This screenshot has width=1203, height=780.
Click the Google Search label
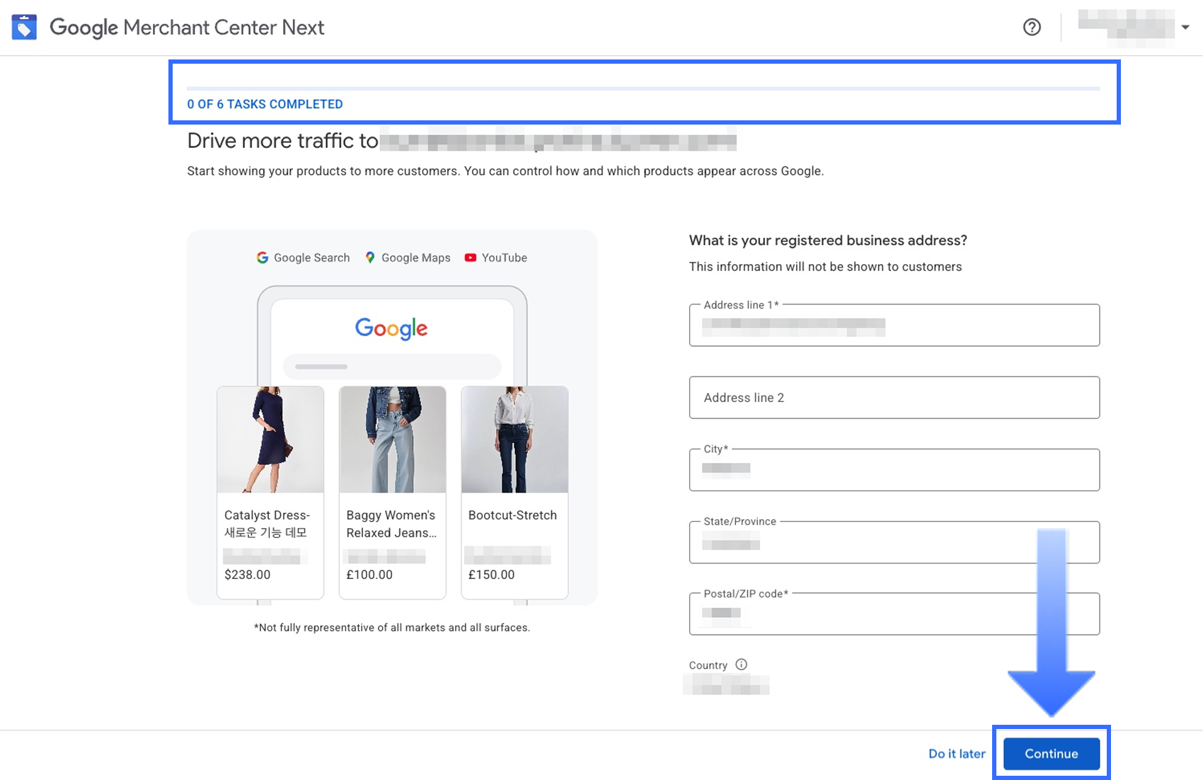point(311,258)
